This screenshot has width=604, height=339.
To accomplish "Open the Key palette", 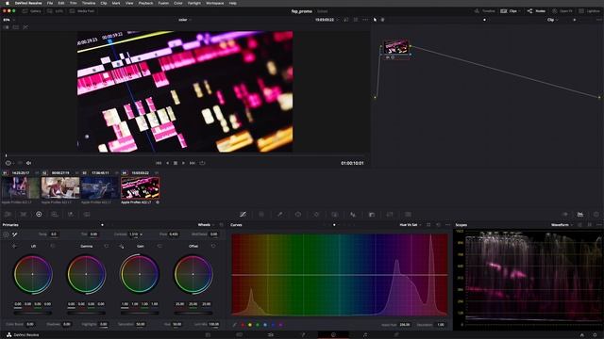I will (371, 214).
